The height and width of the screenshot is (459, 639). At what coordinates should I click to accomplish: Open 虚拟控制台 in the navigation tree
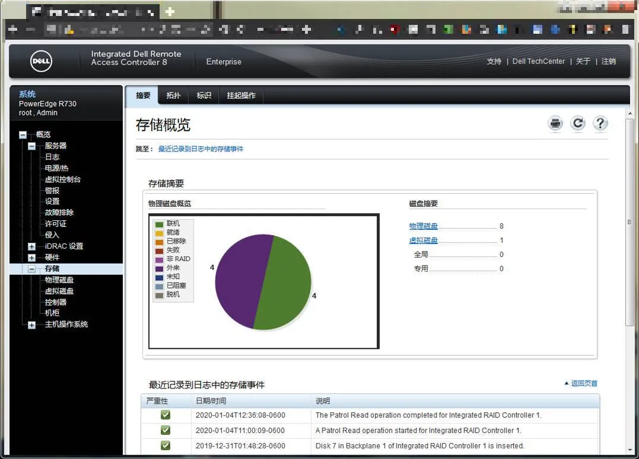[63, 179]
